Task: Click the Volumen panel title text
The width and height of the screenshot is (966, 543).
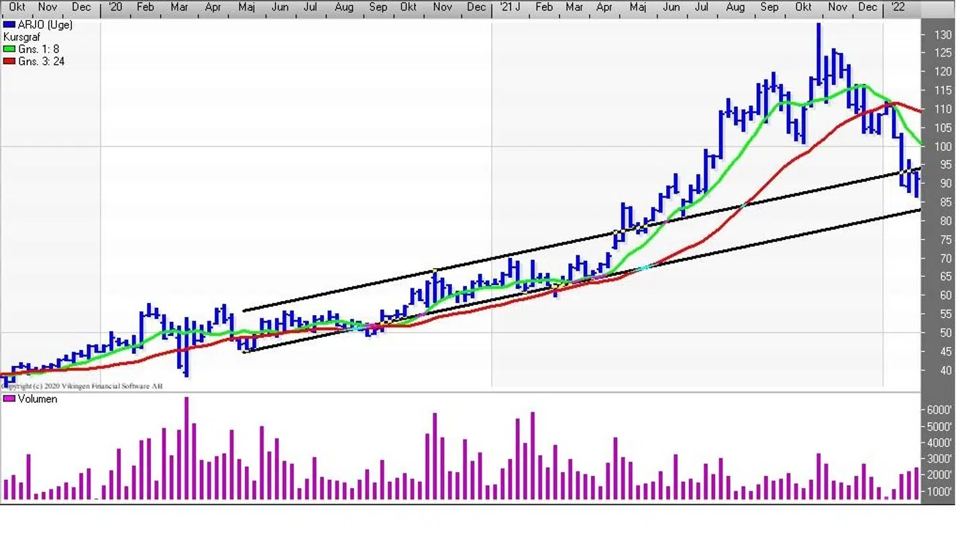Action: pyautogui.click(x=38, y=399)
